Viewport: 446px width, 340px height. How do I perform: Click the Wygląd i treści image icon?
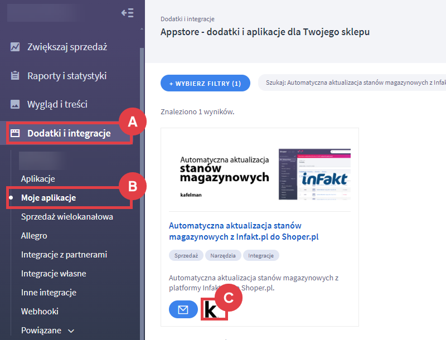coord(16,104)
